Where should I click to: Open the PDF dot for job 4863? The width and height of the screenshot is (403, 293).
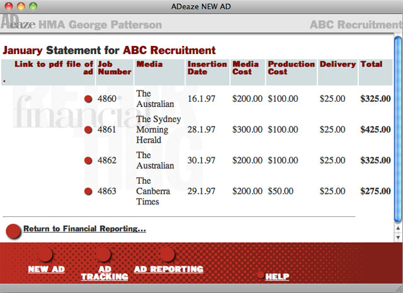click(88, 191)
